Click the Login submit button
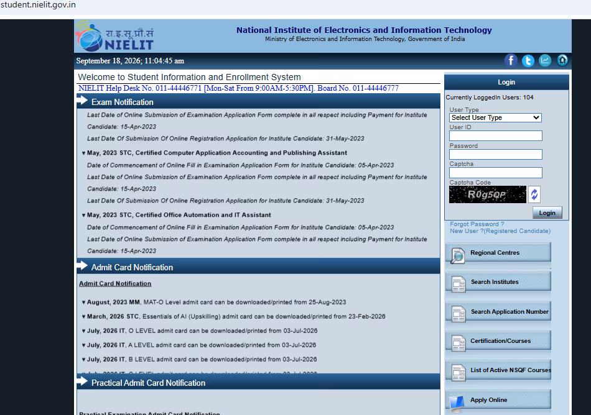This screenshot has width=591, height=415. point(547,213)
